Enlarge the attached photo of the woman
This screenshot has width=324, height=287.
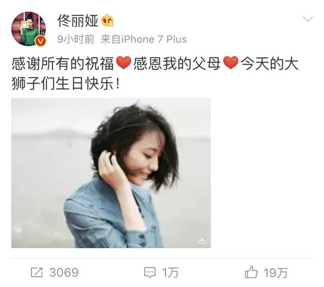coord(111,173)
